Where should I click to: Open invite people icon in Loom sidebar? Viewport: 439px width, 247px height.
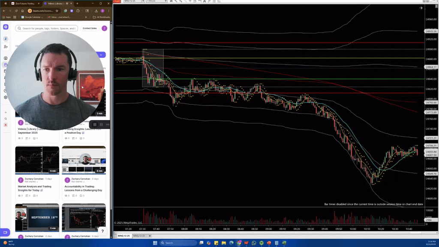(6, 47)
